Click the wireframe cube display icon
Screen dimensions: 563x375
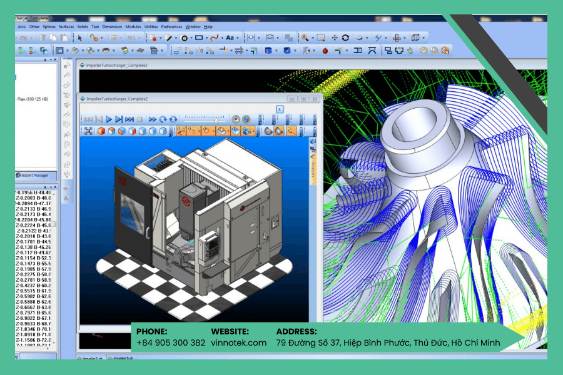[x=415, y=37]
